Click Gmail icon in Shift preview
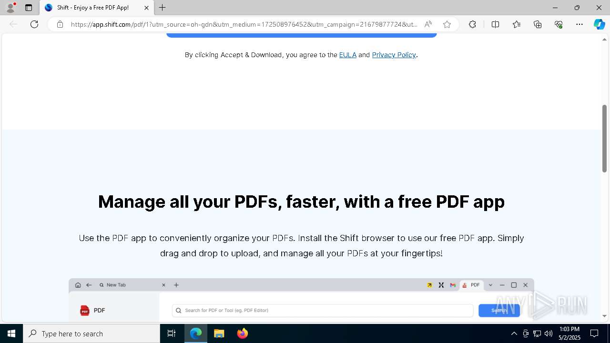The height and width of the screenshot is (343, 610). (x=453, y=285)
